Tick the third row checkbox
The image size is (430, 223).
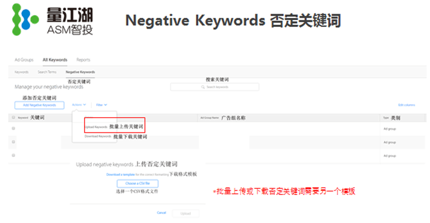pos(13,155)
